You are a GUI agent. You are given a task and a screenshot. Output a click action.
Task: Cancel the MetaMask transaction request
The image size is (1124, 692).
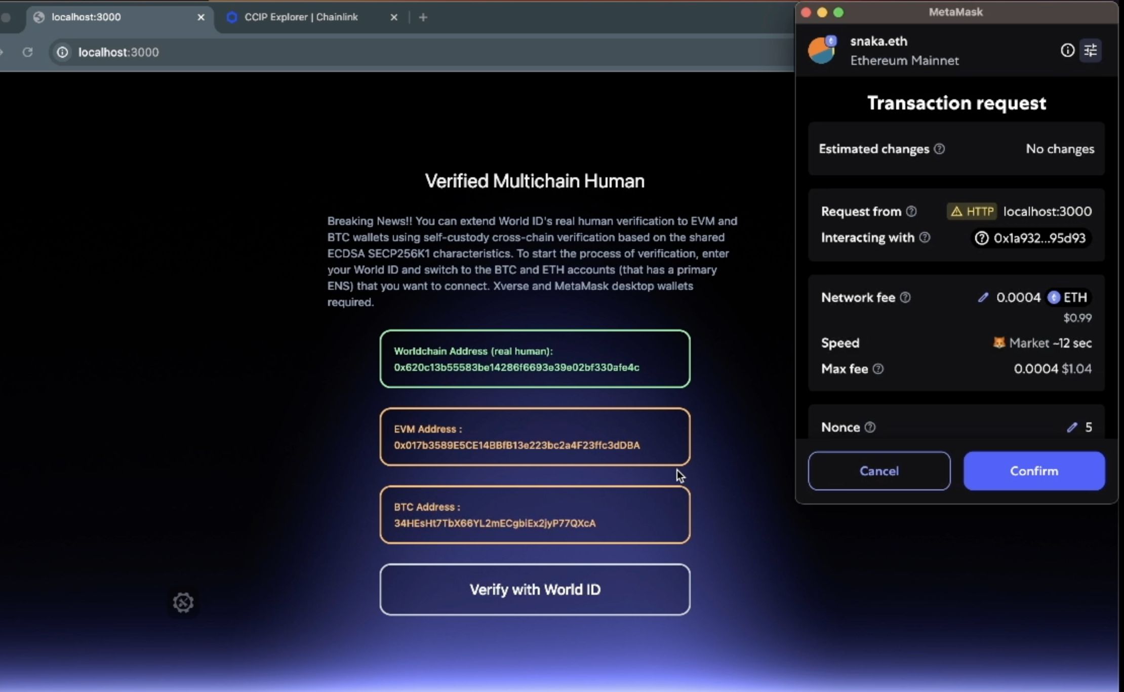coord(879,471)
